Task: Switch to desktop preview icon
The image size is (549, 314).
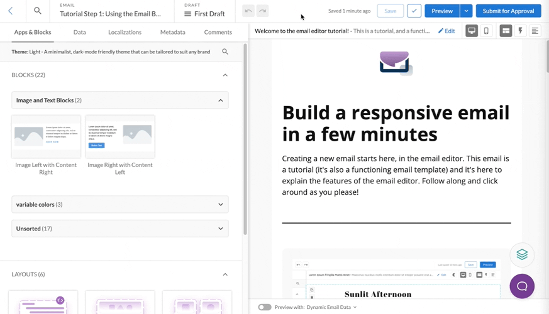Action: [x=472, y=31]
